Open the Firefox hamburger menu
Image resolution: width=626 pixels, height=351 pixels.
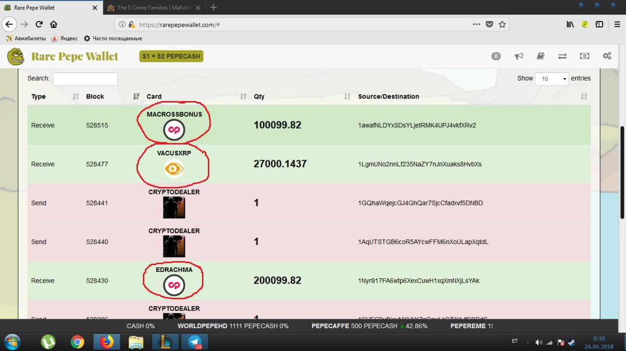(617, 24)
